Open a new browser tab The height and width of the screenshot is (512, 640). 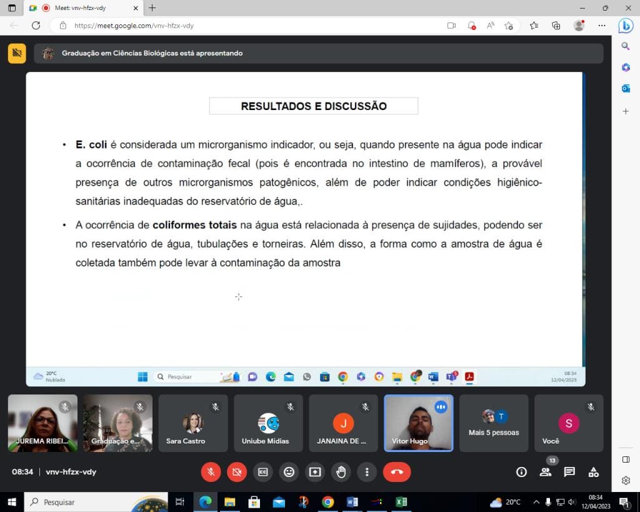(x=152, y=8)
